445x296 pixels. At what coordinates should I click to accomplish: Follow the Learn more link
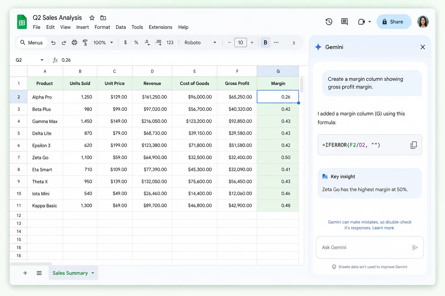(383, 228)
